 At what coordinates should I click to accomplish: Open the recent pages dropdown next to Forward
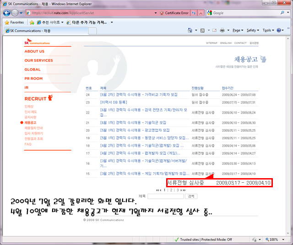(x=21, y=13)
